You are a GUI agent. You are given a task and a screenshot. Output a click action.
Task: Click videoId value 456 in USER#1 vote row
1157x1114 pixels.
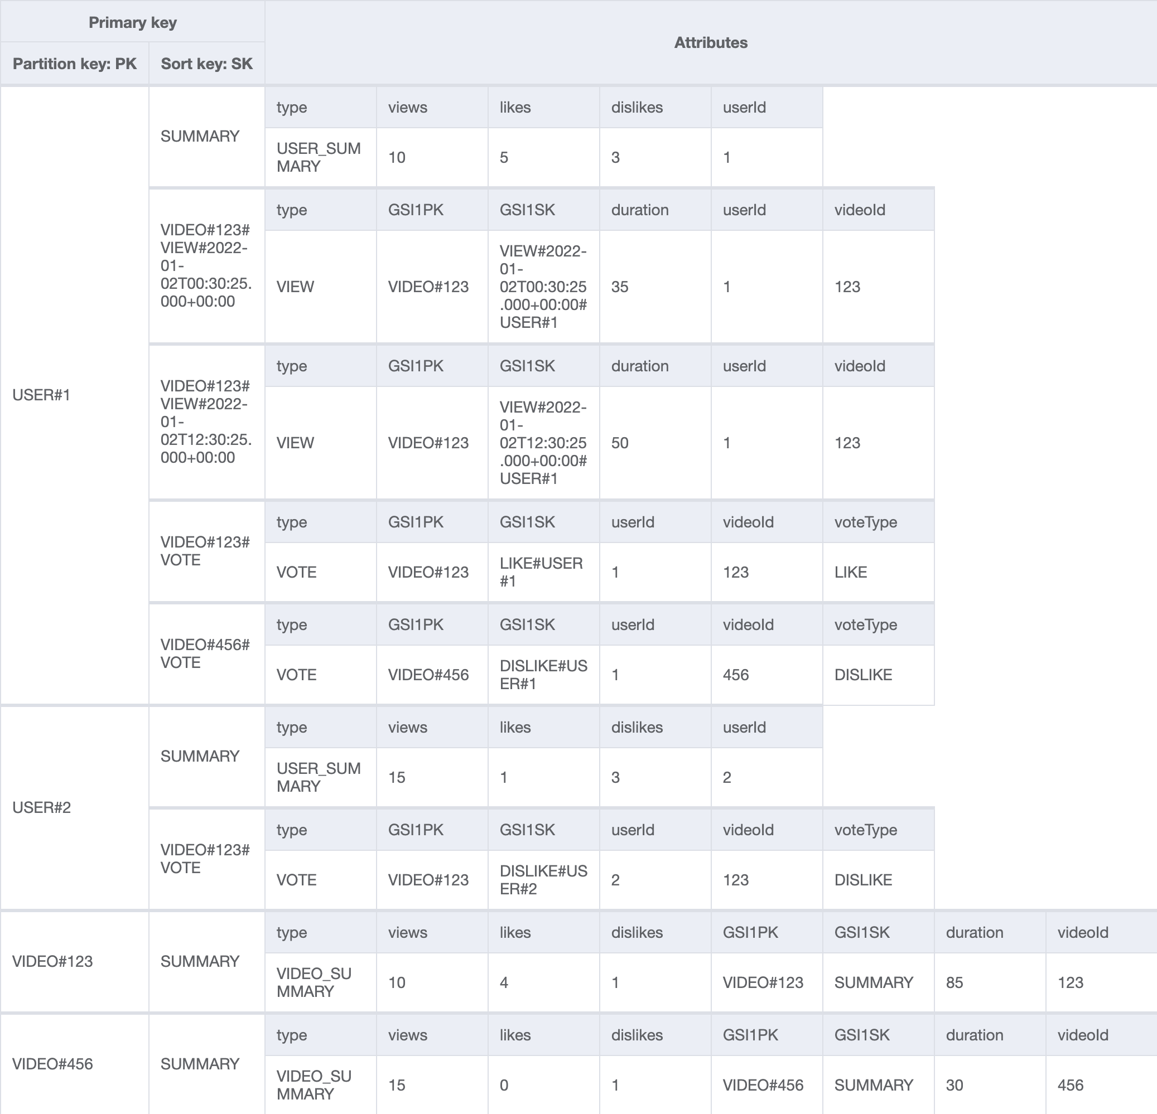pos(767,675)
